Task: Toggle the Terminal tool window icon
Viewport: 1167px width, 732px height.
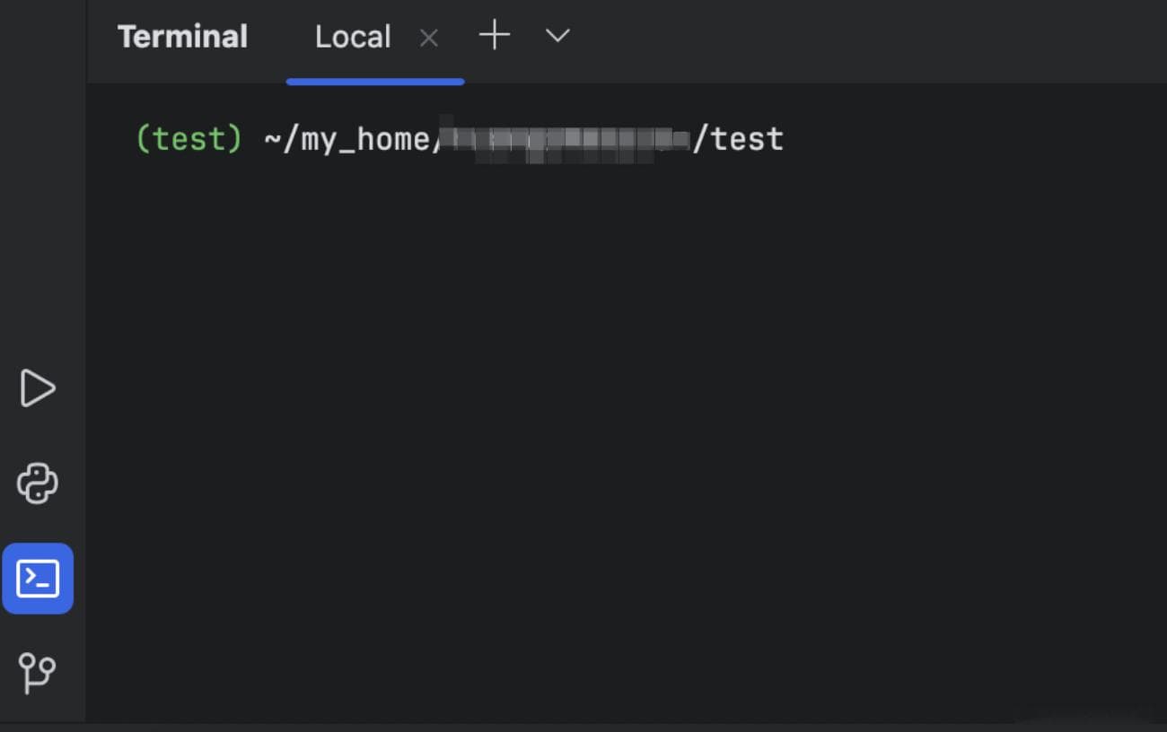Action: (38, 579)
